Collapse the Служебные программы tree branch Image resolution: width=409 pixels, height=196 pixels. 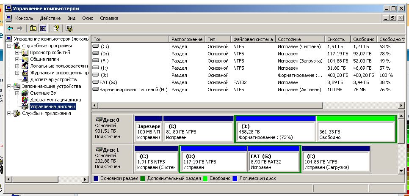click(10, 46)
